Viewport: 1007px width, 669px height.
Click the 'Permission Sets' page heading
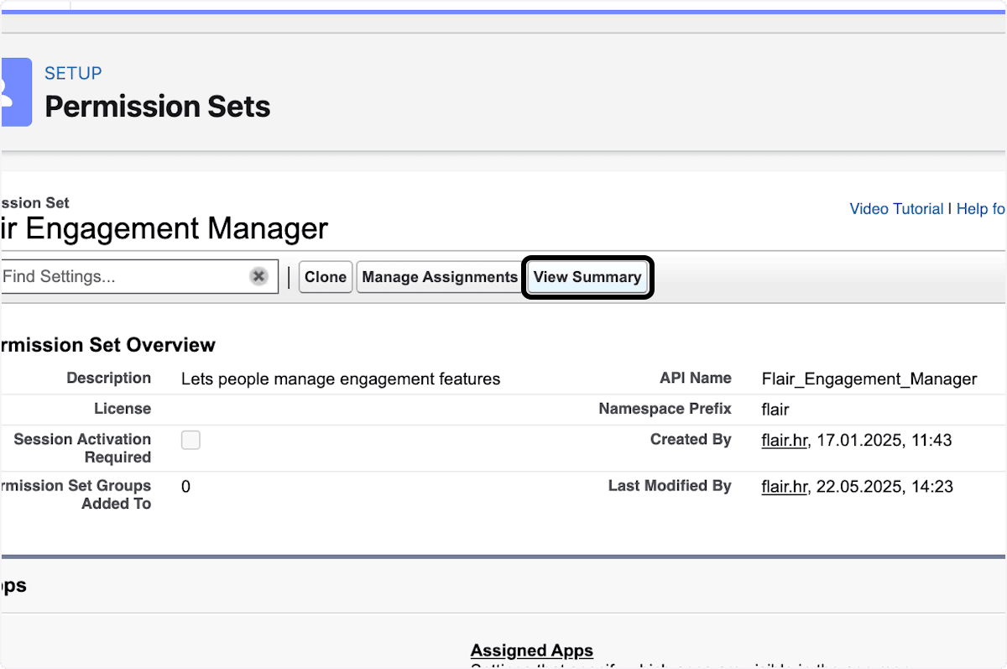(x=158, y=107)
